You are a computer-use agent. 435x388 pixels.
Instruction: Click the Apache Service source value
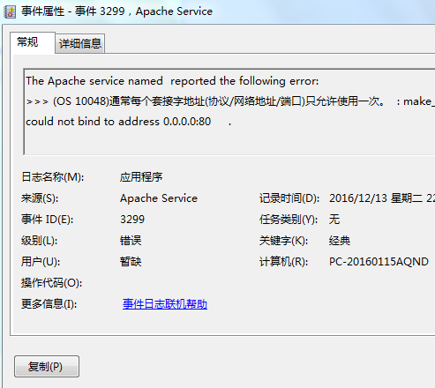point(159,198)
